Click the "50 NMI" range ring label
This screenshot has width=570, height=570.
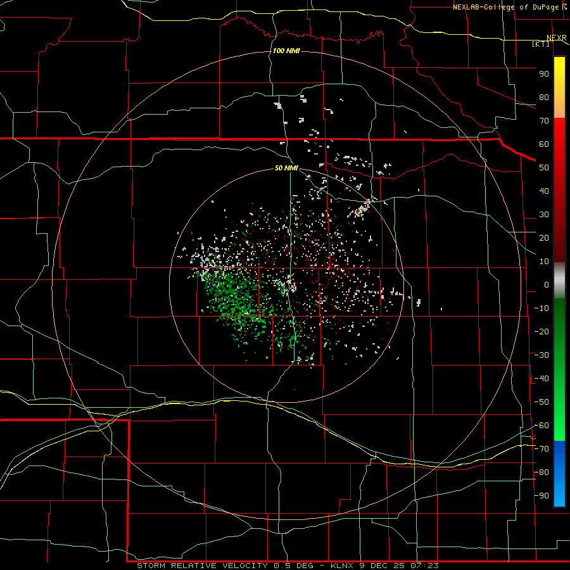(x=286, y=168)
